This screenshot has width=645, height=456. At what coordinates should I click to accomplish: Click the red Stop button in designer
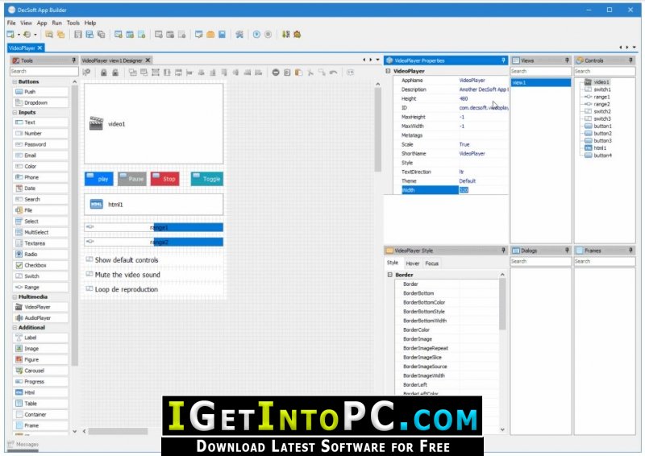[x=164, y=179]
